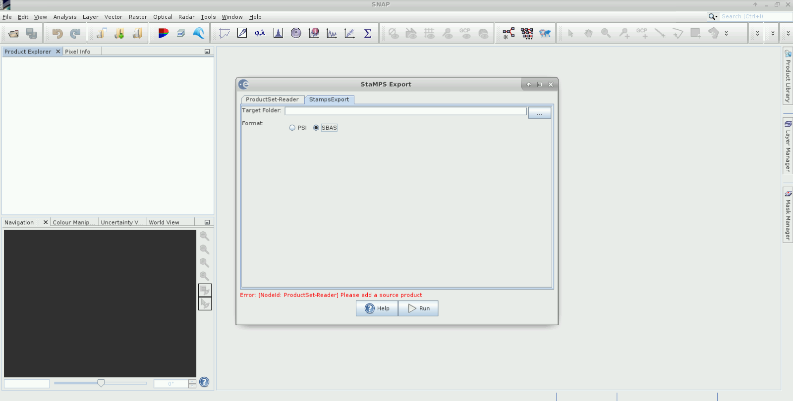
Task: Expand the hidden interaction tools chevron
Action: [x=726, y=33]
